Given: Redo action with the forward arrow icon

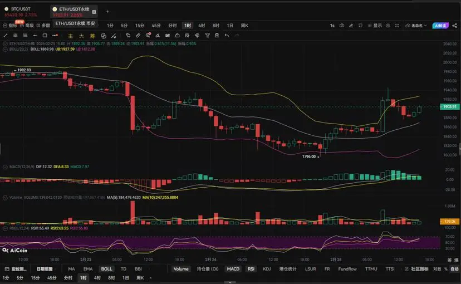Looking at the screenshot, I should 237,36.
